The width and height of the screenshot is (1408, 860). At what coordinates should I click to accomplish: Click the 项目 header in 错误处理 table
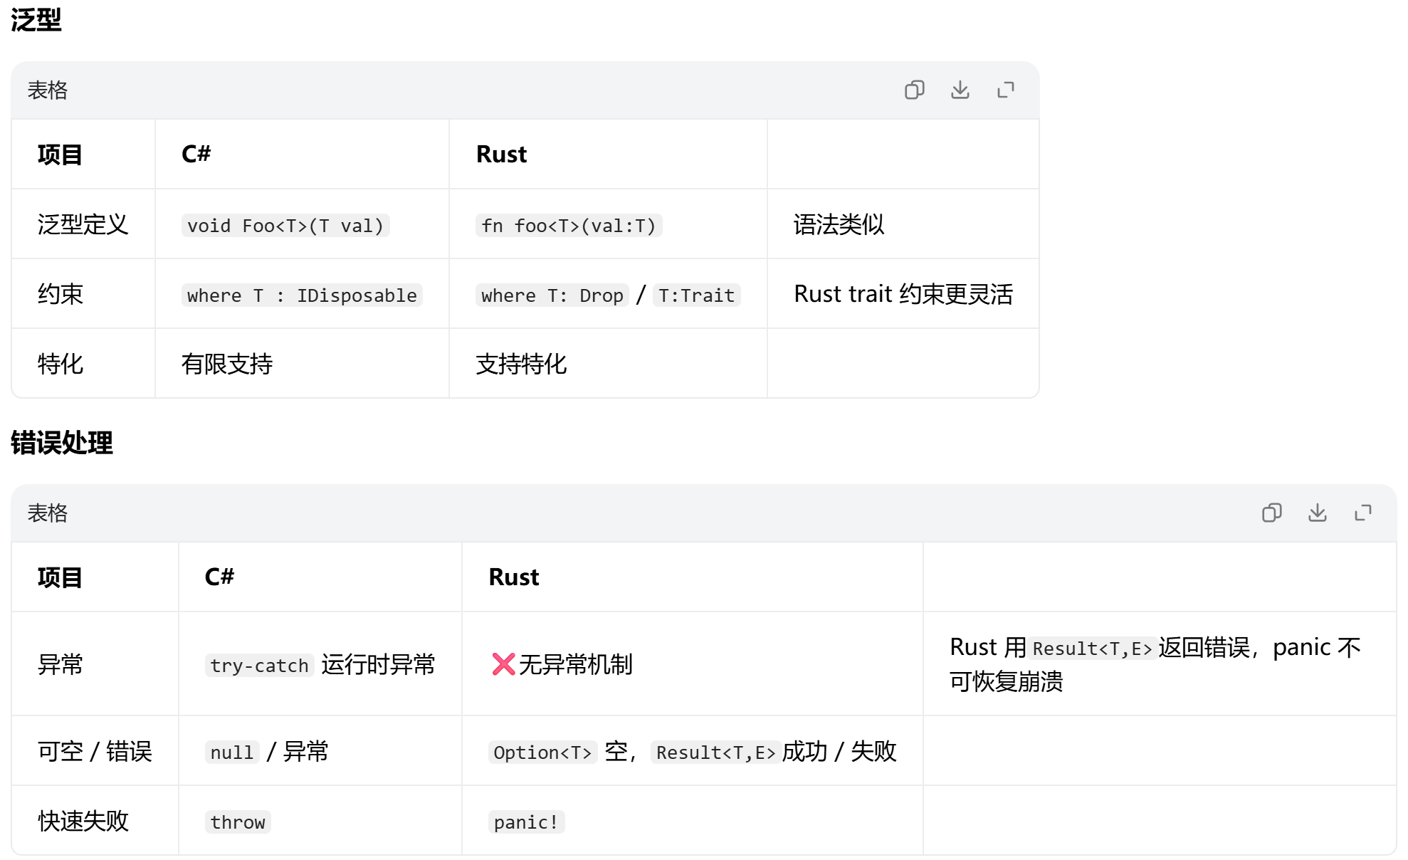pyautogui.click(x=60, y=577)
